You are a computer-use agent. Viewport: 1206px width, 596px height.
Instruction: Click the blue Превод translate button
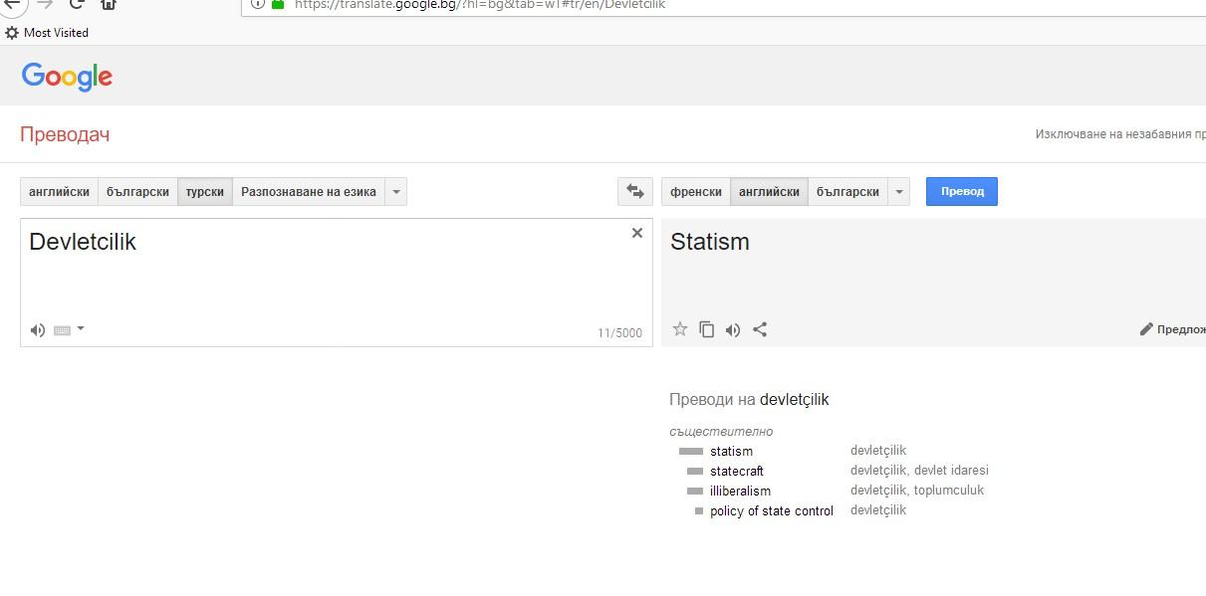pyautogui.click(x=962, y=191)
